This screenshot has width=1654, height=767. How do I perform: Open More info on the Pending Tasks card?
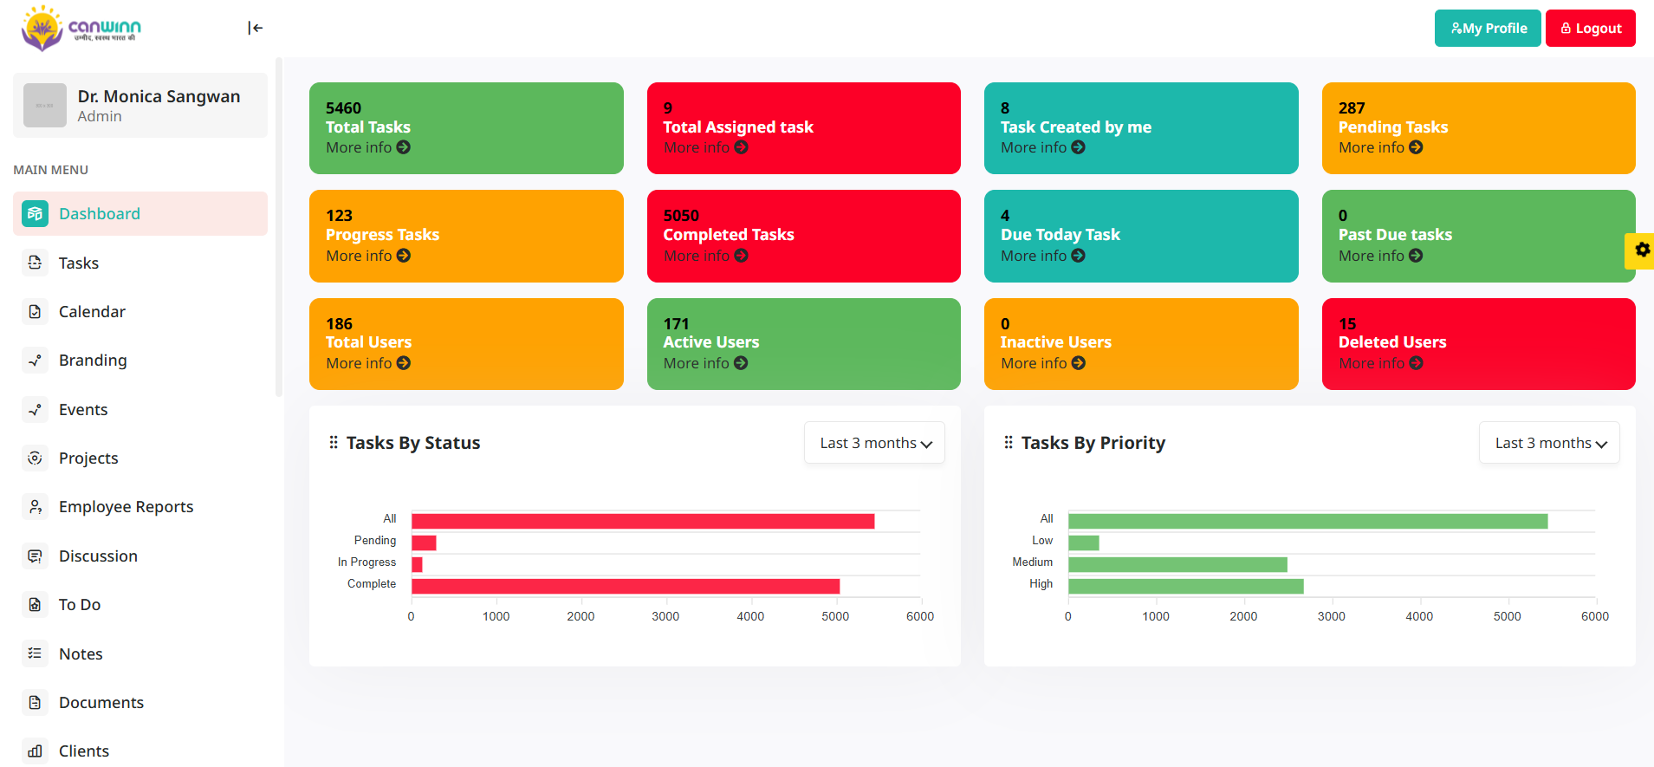(x=1380, y=147)
